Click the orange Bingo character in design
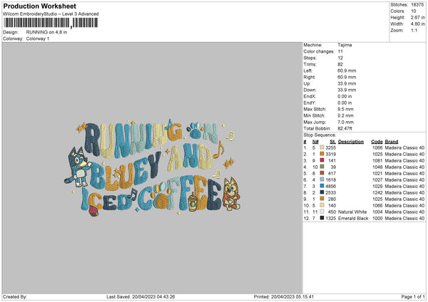This screenshot has width=428, height=302. pos(231,194)
